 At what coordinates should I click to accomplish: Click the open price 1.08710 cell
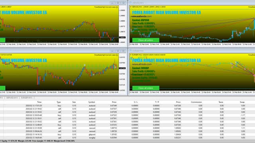point(114,128)
